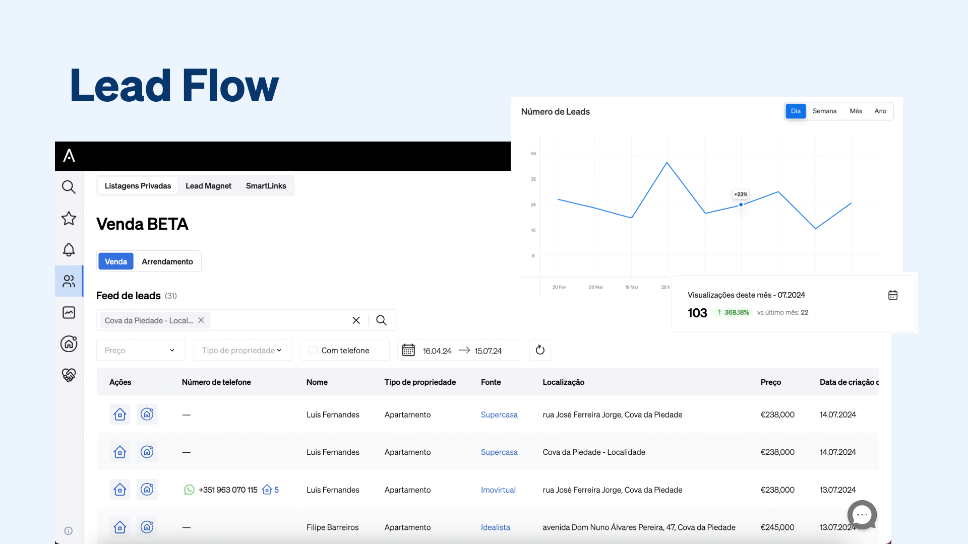Select Arrendamento instead of Venda
968x544 pixels.
tap(167, 261)
